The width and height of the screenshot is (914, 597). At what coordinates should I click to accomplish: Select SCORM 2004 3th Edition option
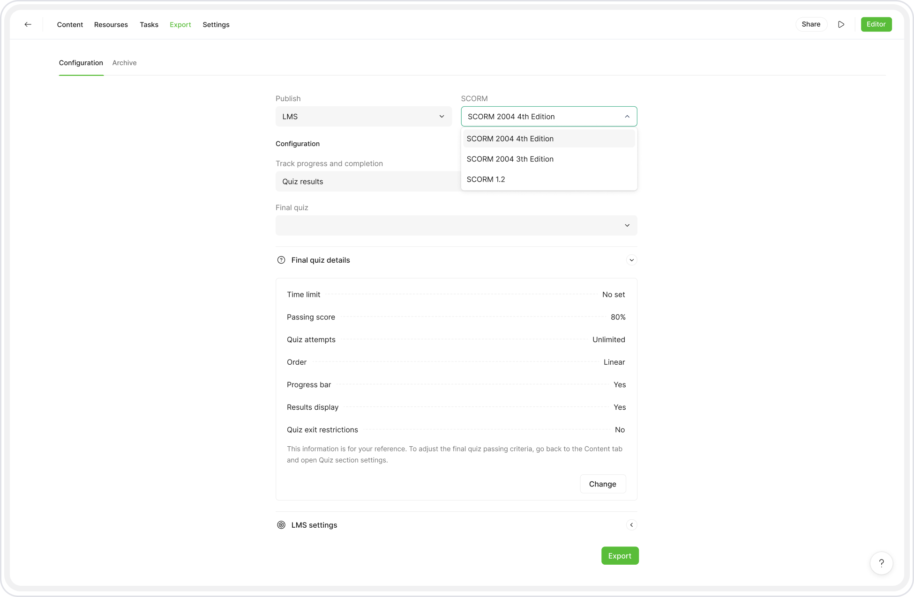[510, 159]
